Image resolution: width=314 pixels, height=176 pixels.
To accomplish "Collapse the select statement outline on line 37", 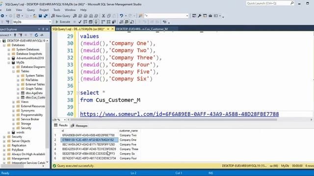I will (78, 93).
